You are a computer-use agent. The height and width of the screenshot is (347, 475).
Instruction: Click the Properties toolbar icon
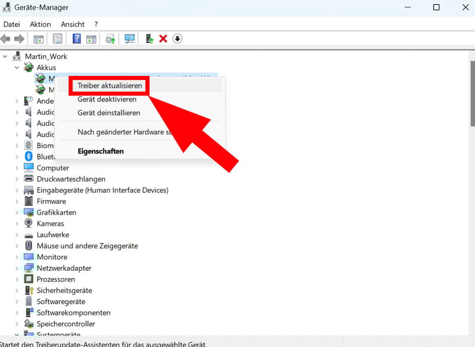[58, 39]
